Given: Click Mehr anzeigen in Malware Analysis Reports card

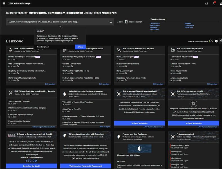Looking at the screenshot, I should 104,84.
